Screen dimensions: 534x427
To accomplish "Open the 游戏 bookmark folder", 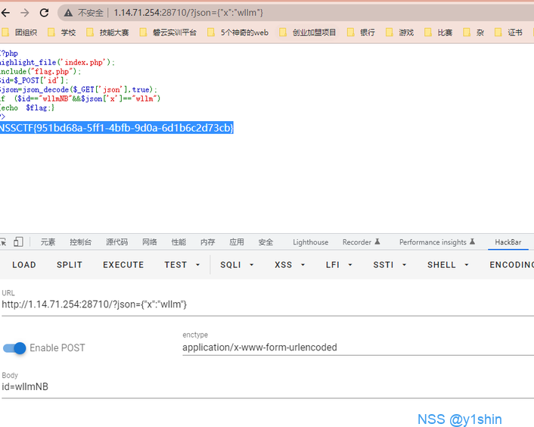I will pos(399,33).
